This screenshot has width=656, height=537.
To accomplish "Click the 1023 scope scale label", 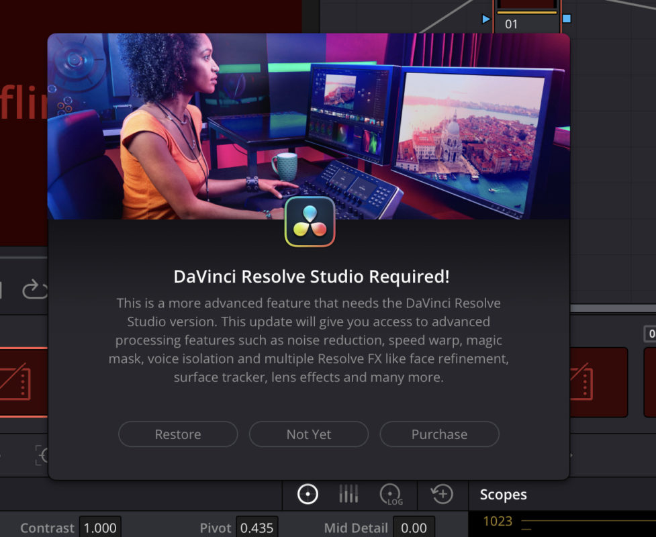I will (498, 521).
